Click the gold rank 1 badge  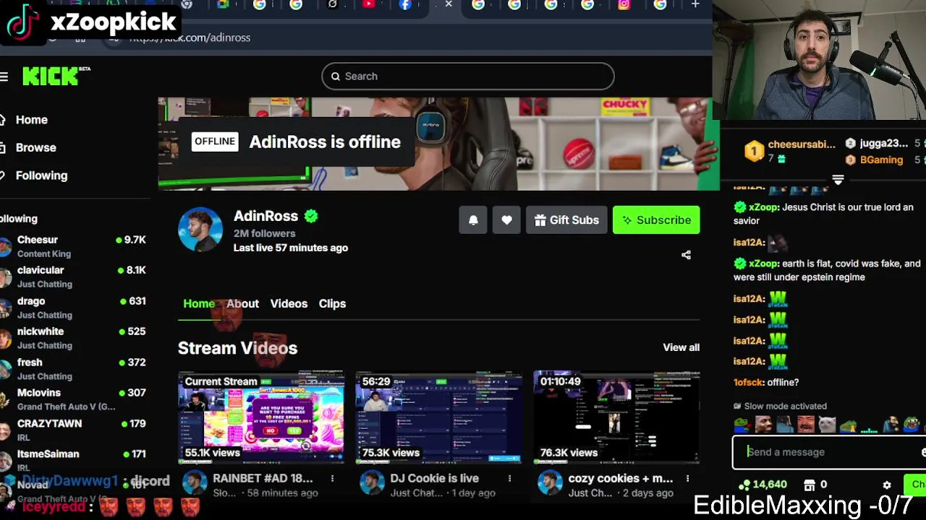coord(754,150)
